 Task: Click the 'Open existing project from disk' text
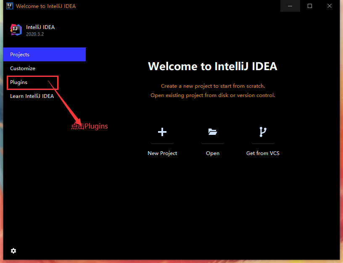click(213, 95)
